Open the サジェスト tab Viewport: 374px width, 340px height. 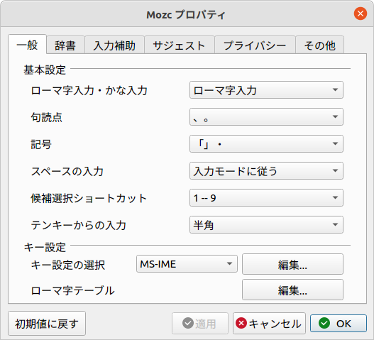click(179, 45)
